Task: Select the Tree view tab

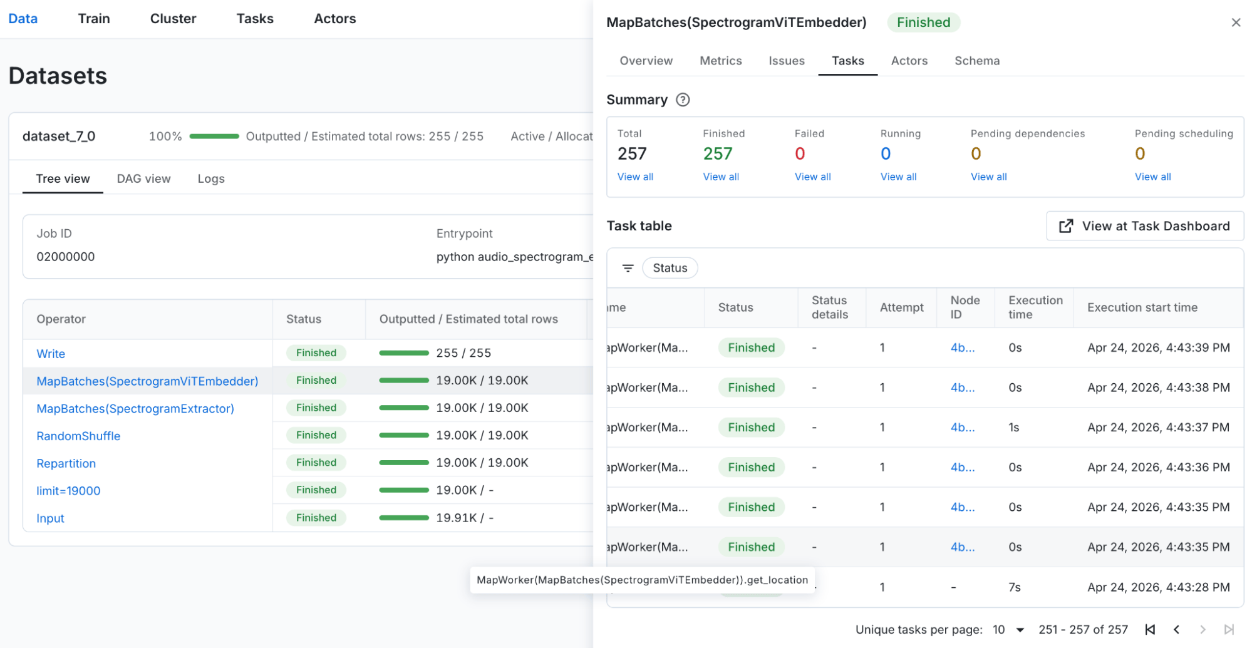Action: (x=63, y=179)
